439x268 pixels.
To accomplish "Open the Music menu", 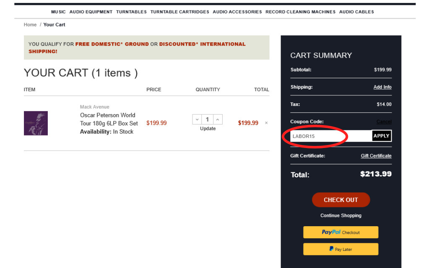I will click(x=58, y=12).
